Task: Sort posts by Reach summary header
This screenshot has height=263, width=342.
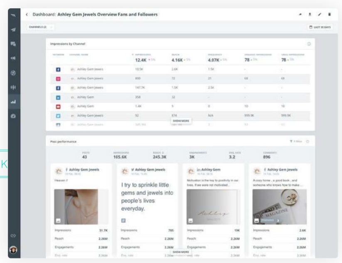Action: [x=158, y=153]
